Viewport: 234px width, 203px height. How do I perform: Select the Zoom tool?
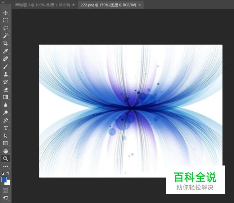[x=5, y=159]
